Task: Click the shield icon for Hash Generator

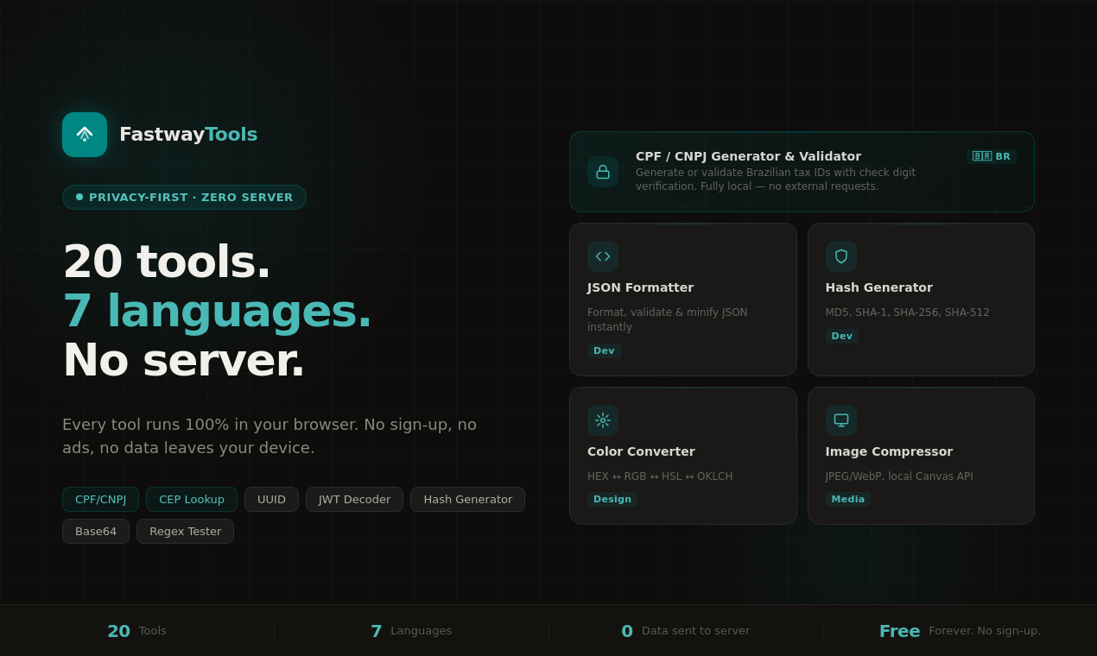Action: (x=841, y=256)
